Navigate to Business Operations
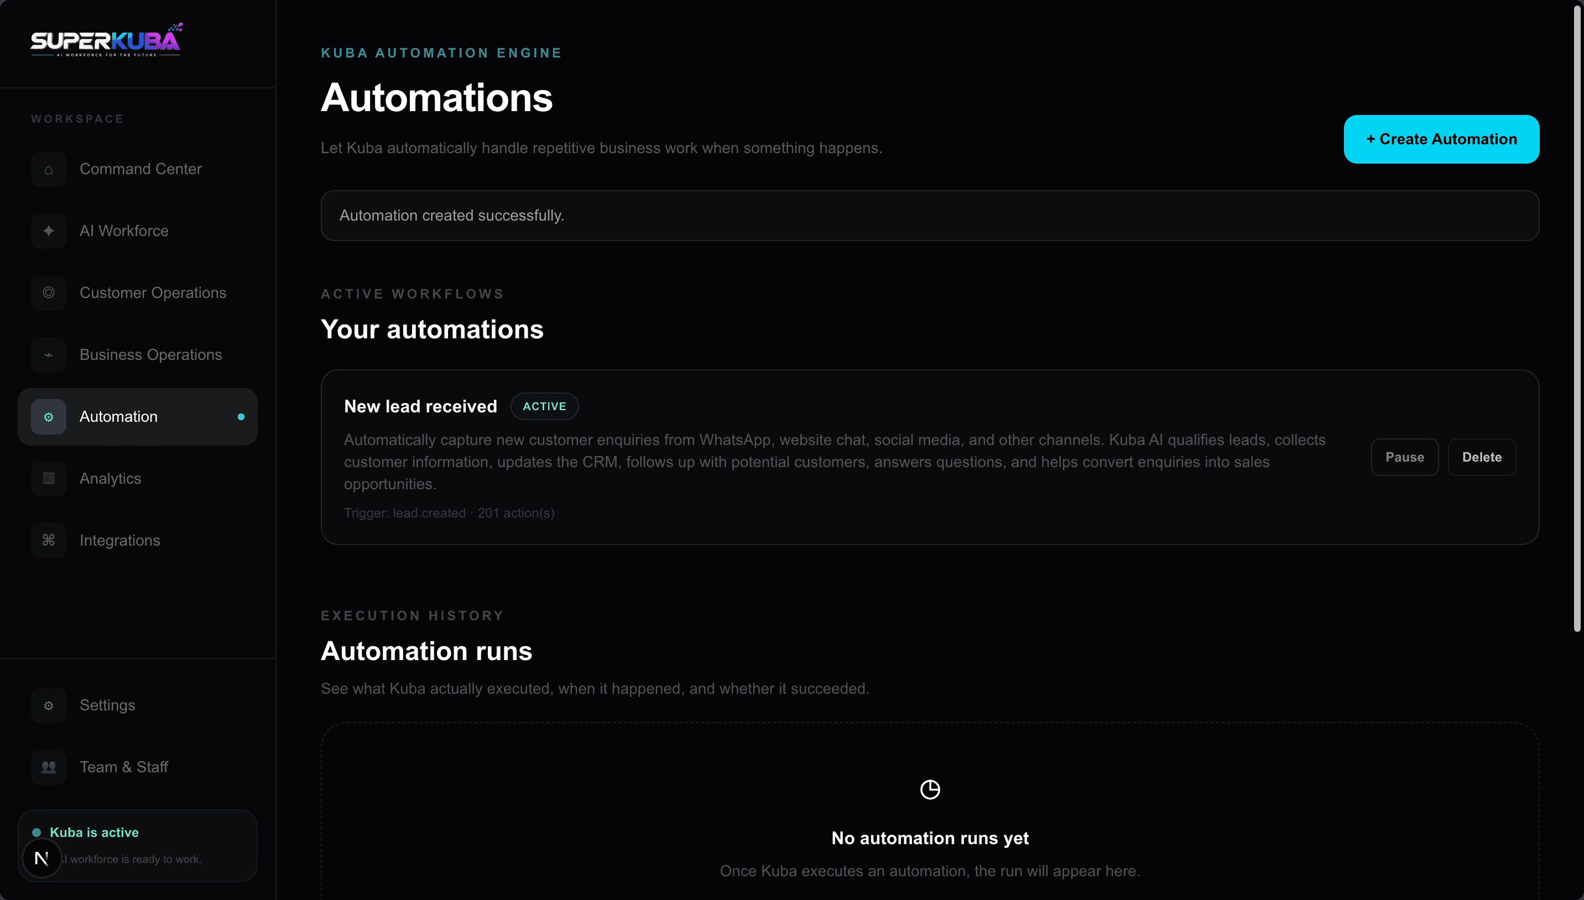This screenshot has width=1584, height=900. coord(138,355)
